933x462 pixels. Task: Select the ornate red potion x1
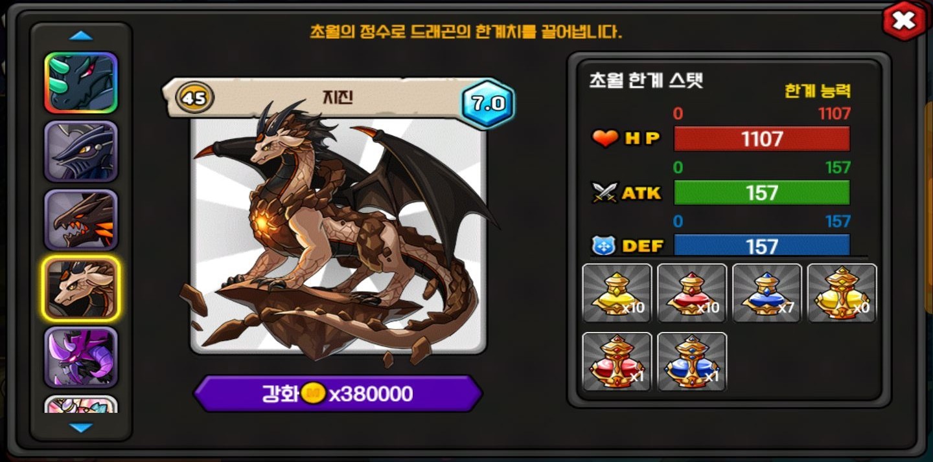[x=617, y=362]
